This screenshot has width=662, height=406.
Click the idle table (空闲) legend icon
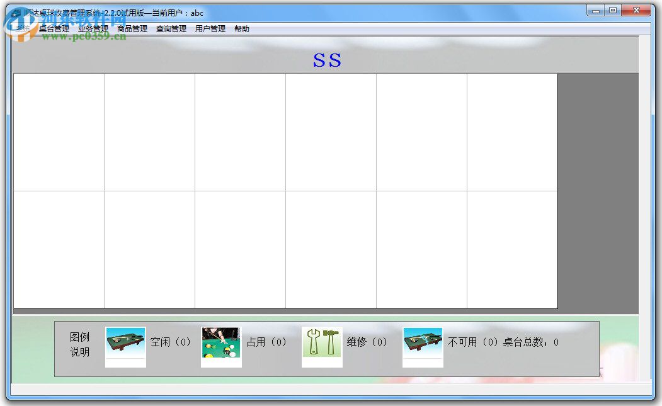[x=125, y=344]
